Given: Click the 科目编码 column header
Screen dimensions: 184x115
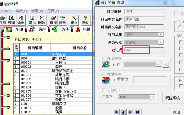Looking at the screenshot, I should pyautogui.click(x=35, y=48).
